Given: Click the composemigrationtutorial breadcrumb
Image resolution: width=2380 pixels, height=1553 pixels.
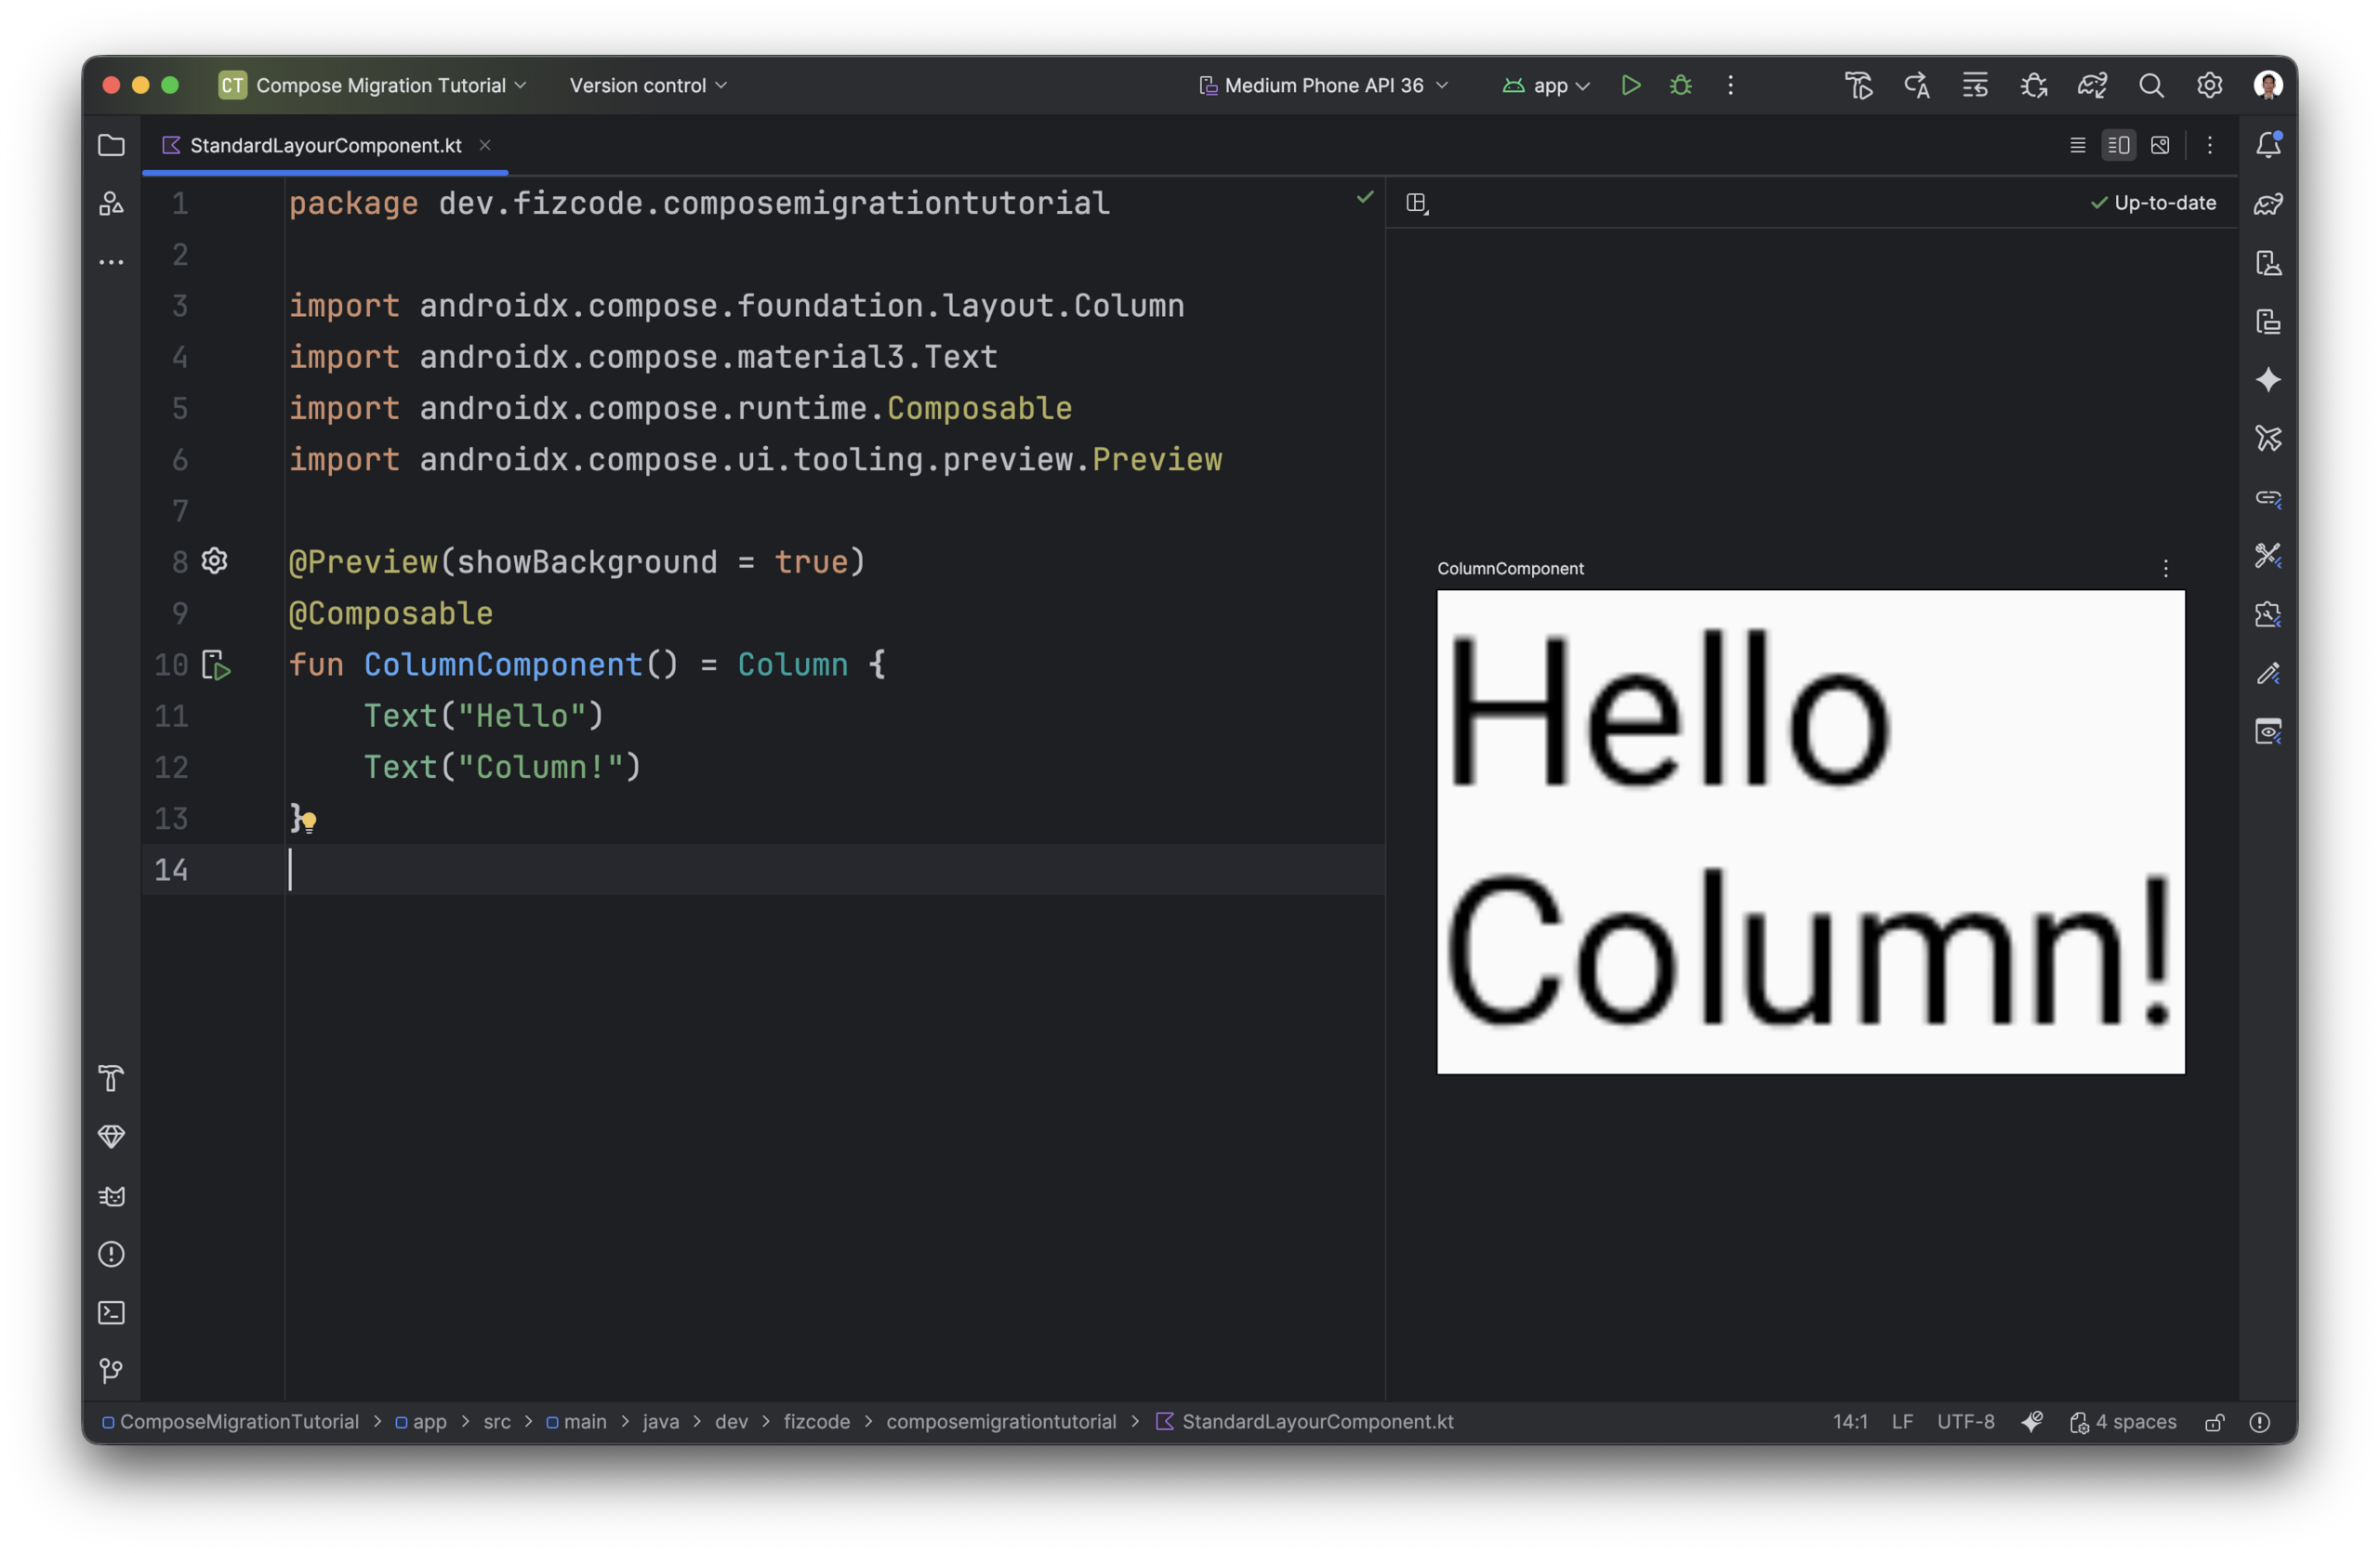Looking at the screenshot, I should [x=1001, y=1422].
